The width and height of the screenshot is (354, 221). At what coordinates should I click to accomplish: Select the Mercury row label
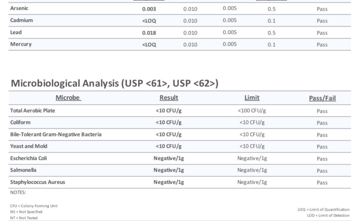tap(21, 44)
